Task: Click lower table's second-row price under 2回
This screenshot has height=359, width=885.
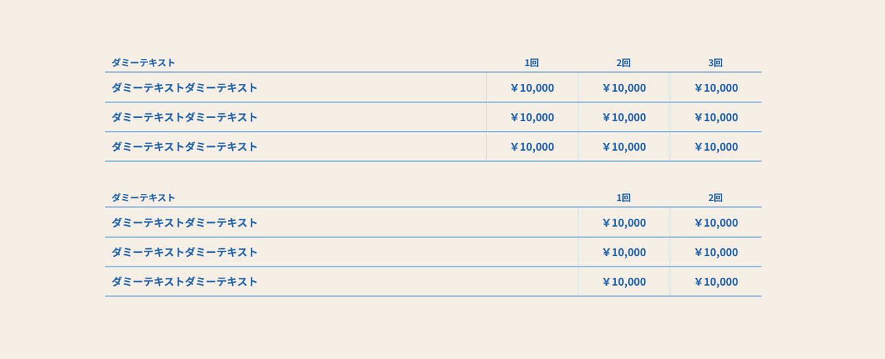Action: 716,252
